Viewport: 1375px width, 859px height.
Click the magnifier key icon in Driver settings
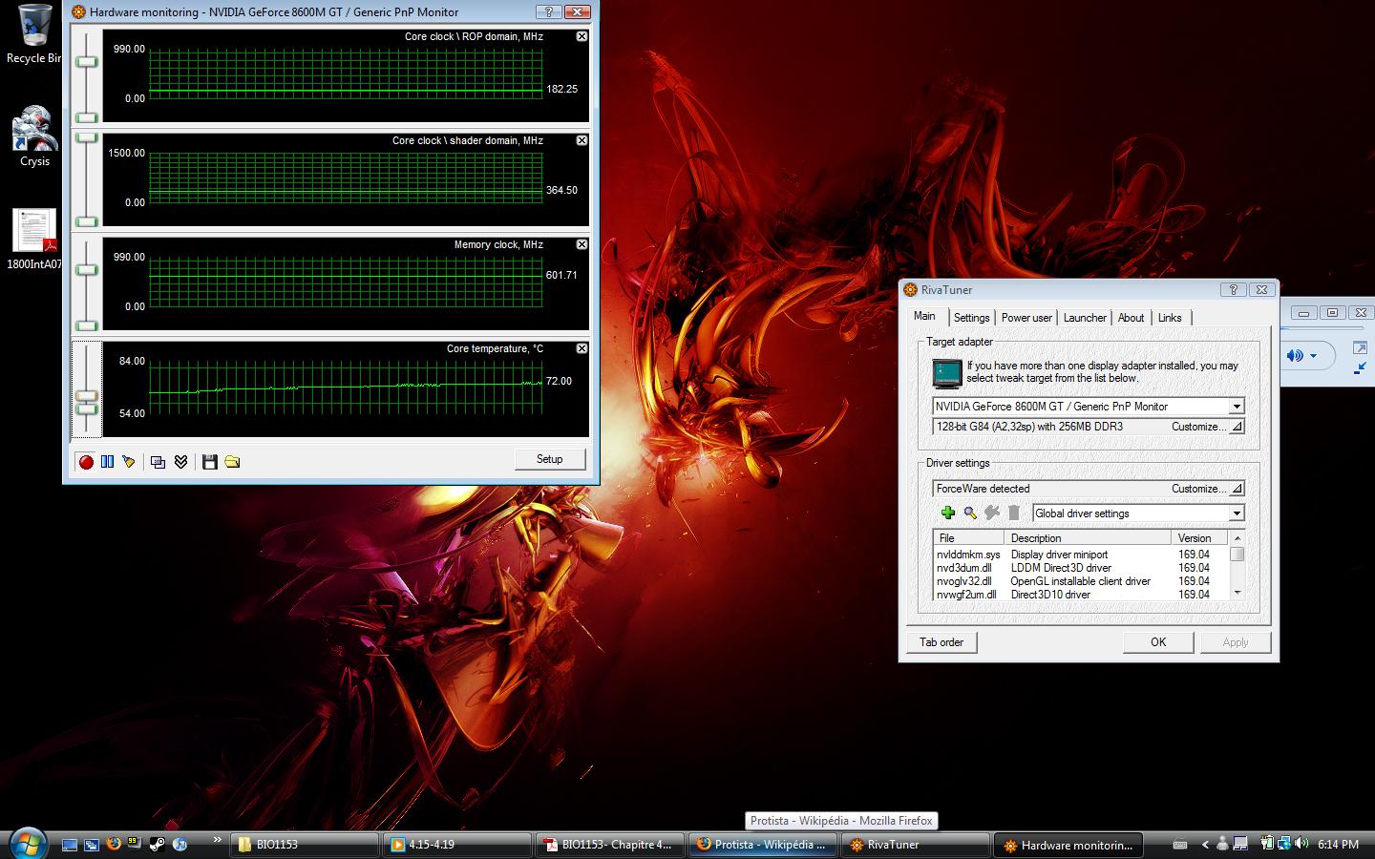970,513
